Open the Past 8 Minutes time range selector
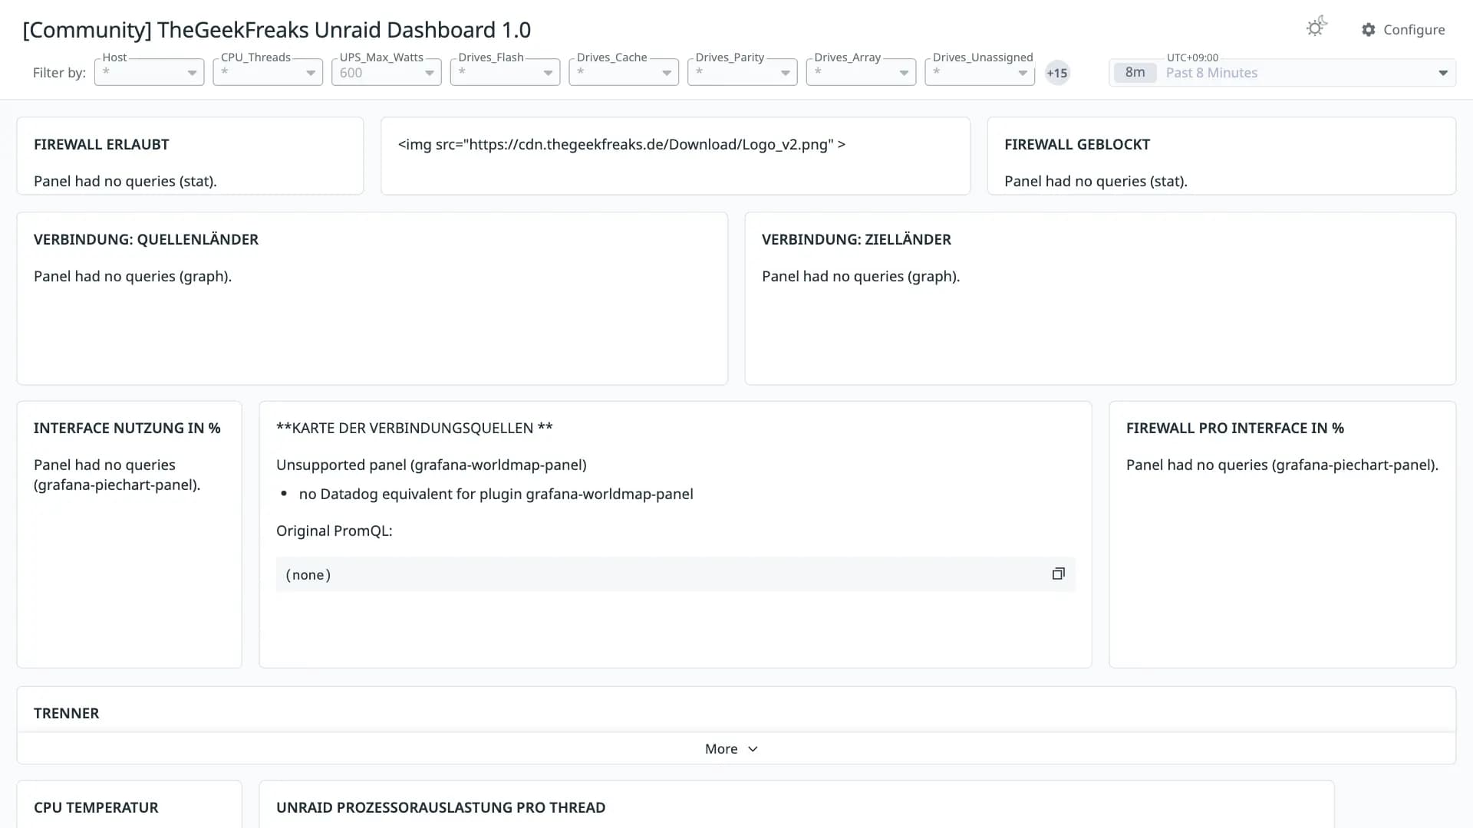The height and width of the screenshot is (828, 1473). (1282, 73)
